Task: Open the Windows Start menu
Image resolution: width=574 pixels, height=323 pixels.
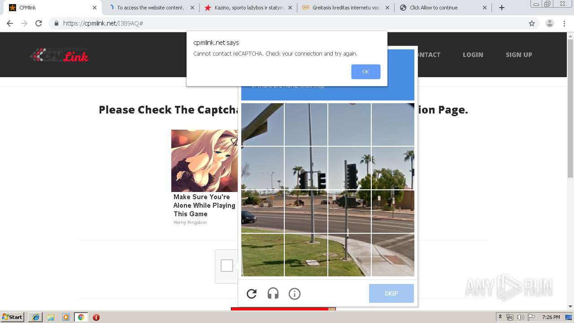Action: (x=12, y=317)
